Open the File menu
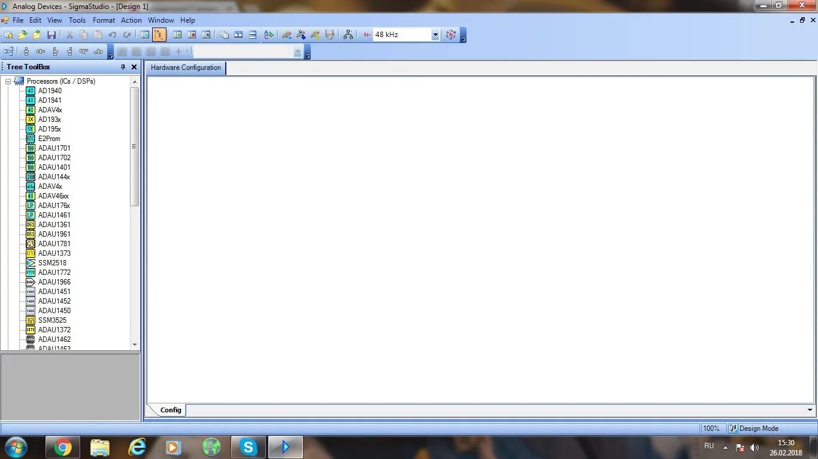The height and width of the screenshot is (459, 818). 18,20
